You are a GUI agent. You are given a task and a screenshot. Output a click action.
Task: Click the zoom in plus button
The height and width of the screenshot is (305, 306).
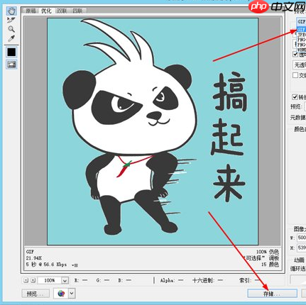(33, 280)
